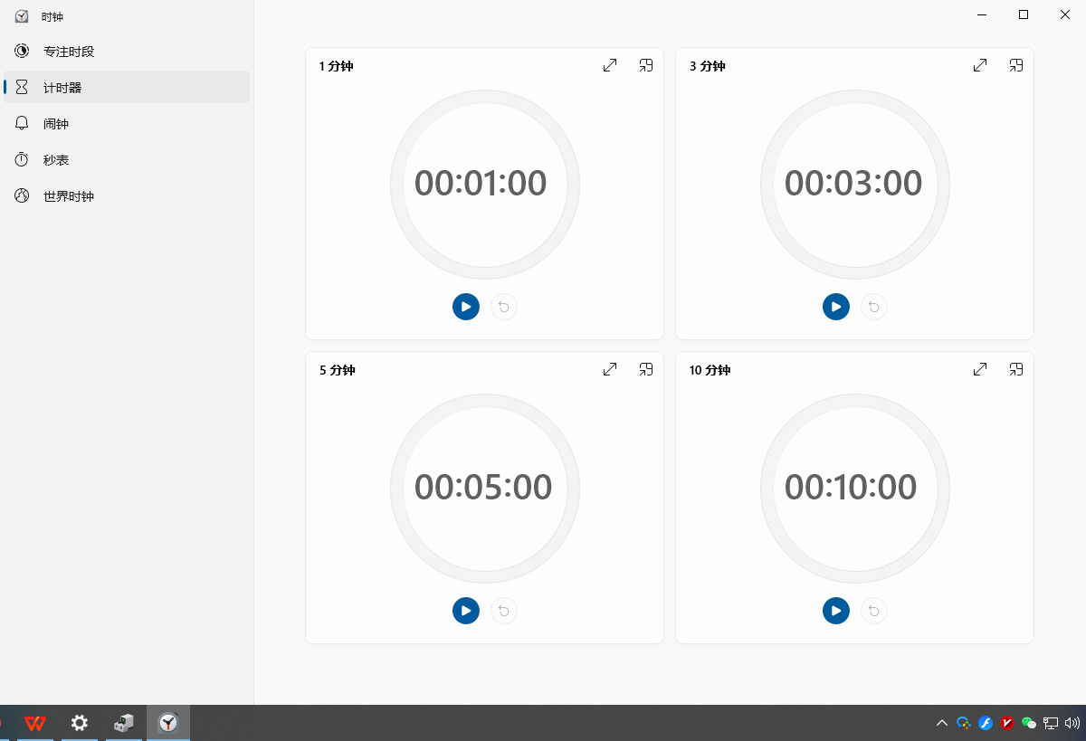Open Settings gear in the taskbar

pos(80,723)
